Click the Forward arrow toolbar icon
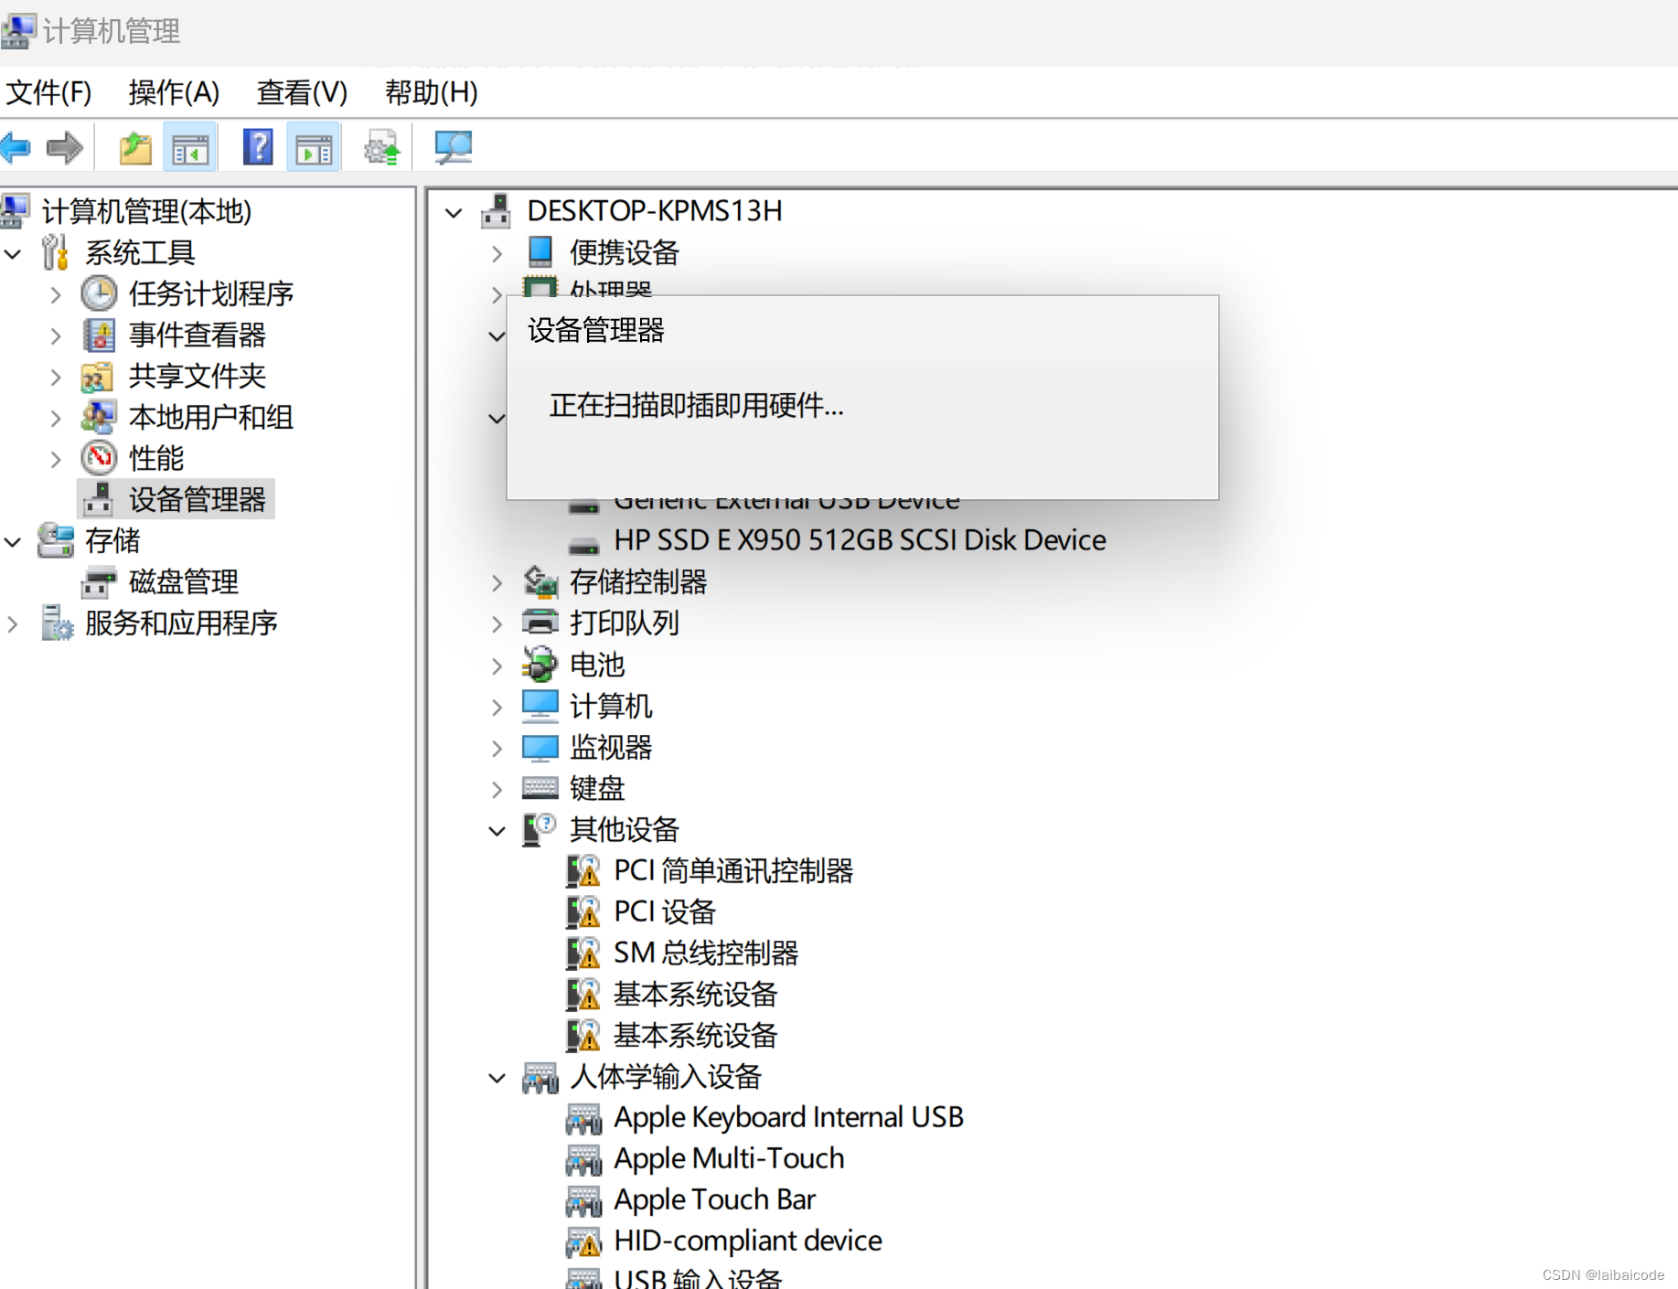Screen dimensions: 1678x1289 click(65, 147)
